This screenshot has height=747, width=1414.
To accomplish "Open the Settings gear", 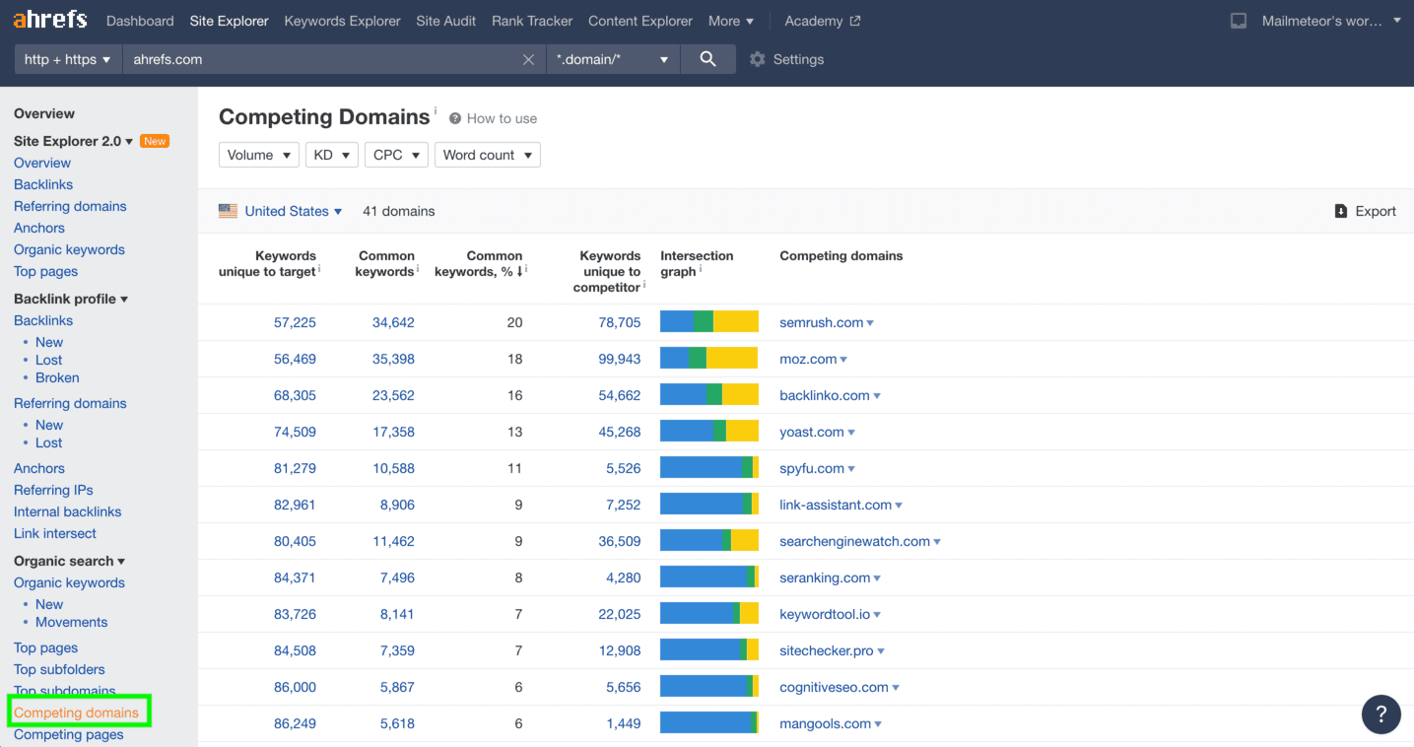I will (757, 59).
